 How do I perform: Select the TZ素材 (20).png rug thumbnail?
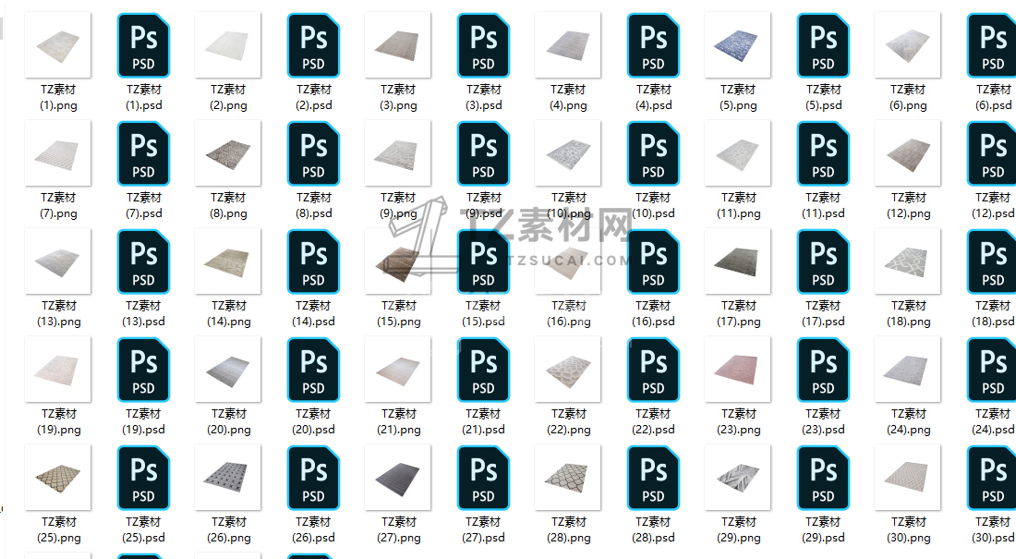[x=227, y=371]
